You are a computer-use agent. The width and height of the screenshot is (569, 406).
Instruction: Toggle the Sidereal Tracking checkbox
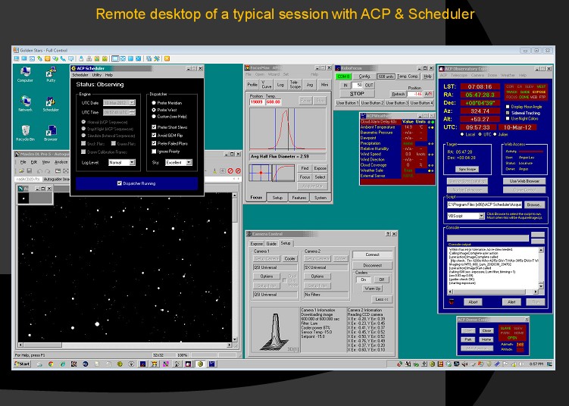(x=508, y=113)
